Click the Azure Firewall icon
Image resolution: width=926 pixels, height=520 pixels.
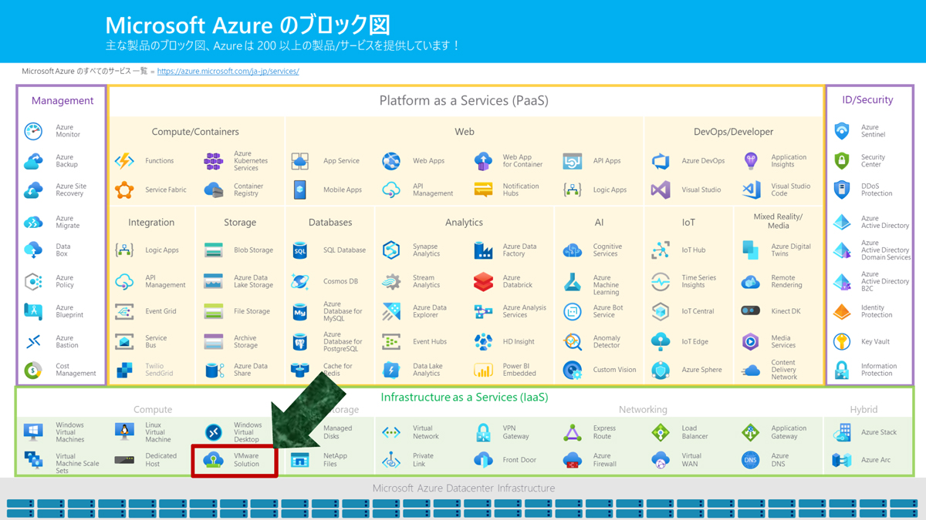[572, 460]
